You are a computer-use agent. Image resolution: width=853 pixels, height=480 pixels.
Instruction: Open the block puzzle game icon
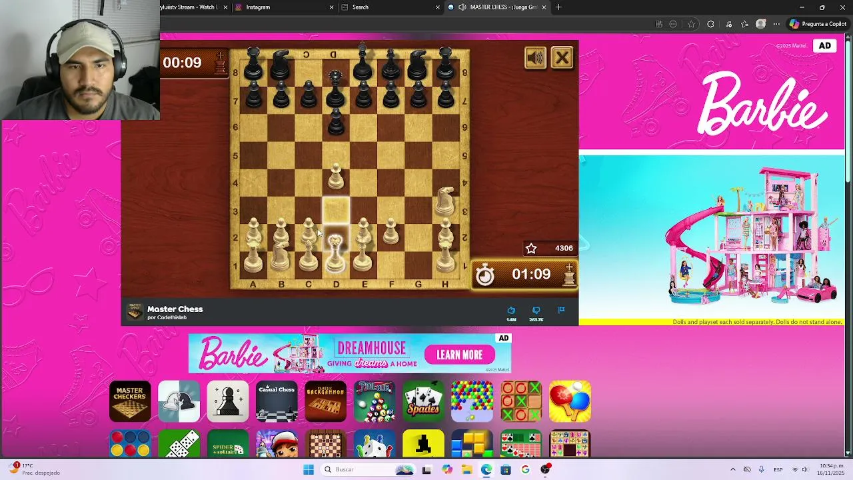tap(472, 445)
